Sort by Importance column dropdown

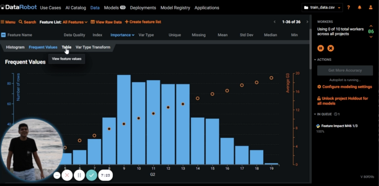click(122, 35)
